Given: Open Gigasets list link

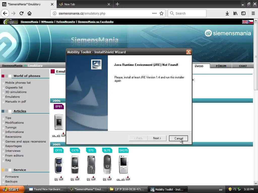Looking at the screenshot, I should click(x=14, y=87).
